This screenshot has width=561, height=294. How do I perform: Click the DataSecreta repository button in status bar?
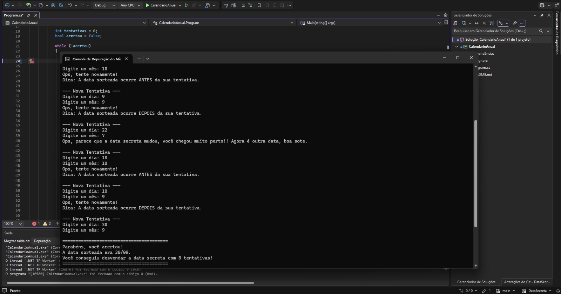point(536,290)
